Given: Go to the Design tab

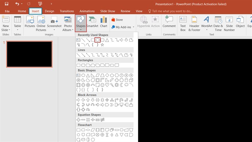Looking at the screenshot, I should point(49,11).
